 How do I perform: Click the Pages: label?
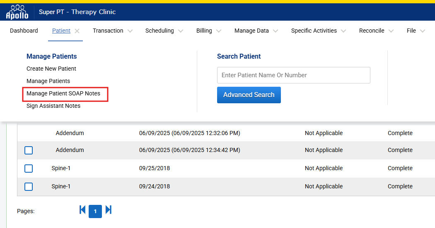[26, 211]
